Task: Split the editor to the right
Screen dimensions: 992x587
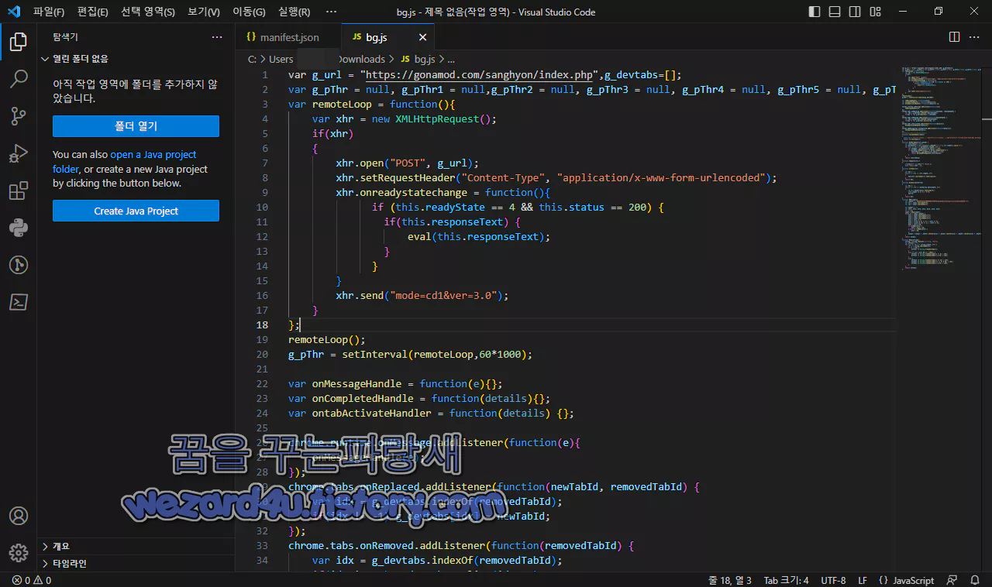Action: click(x=954, y=37)
